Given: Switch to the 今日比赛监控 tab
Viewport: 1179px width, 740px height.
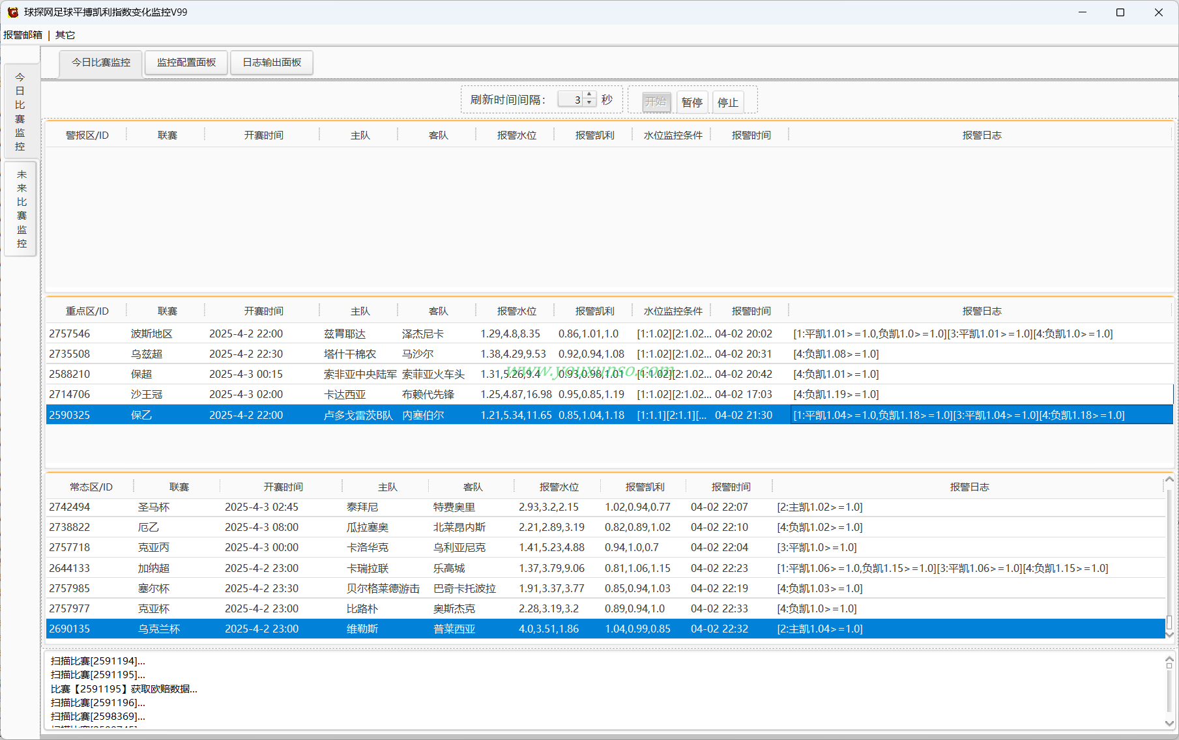Looking at the screenshot, I should click(x=101, y=63).
